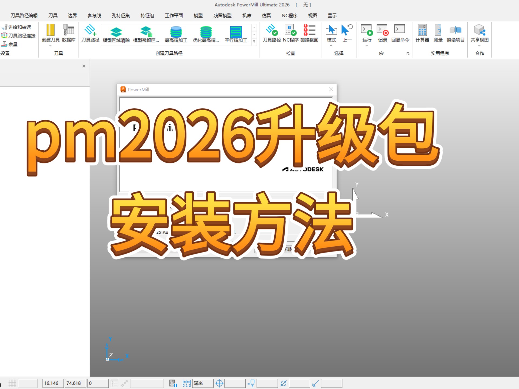
Task: Click the grid icon in status bar
Action: 12,383
